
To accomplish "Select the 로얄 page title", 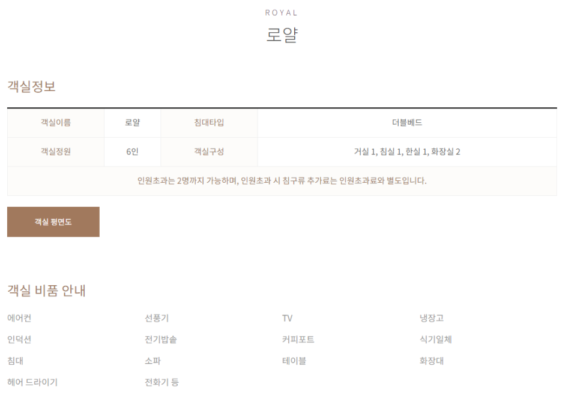I will coord(282,35).
